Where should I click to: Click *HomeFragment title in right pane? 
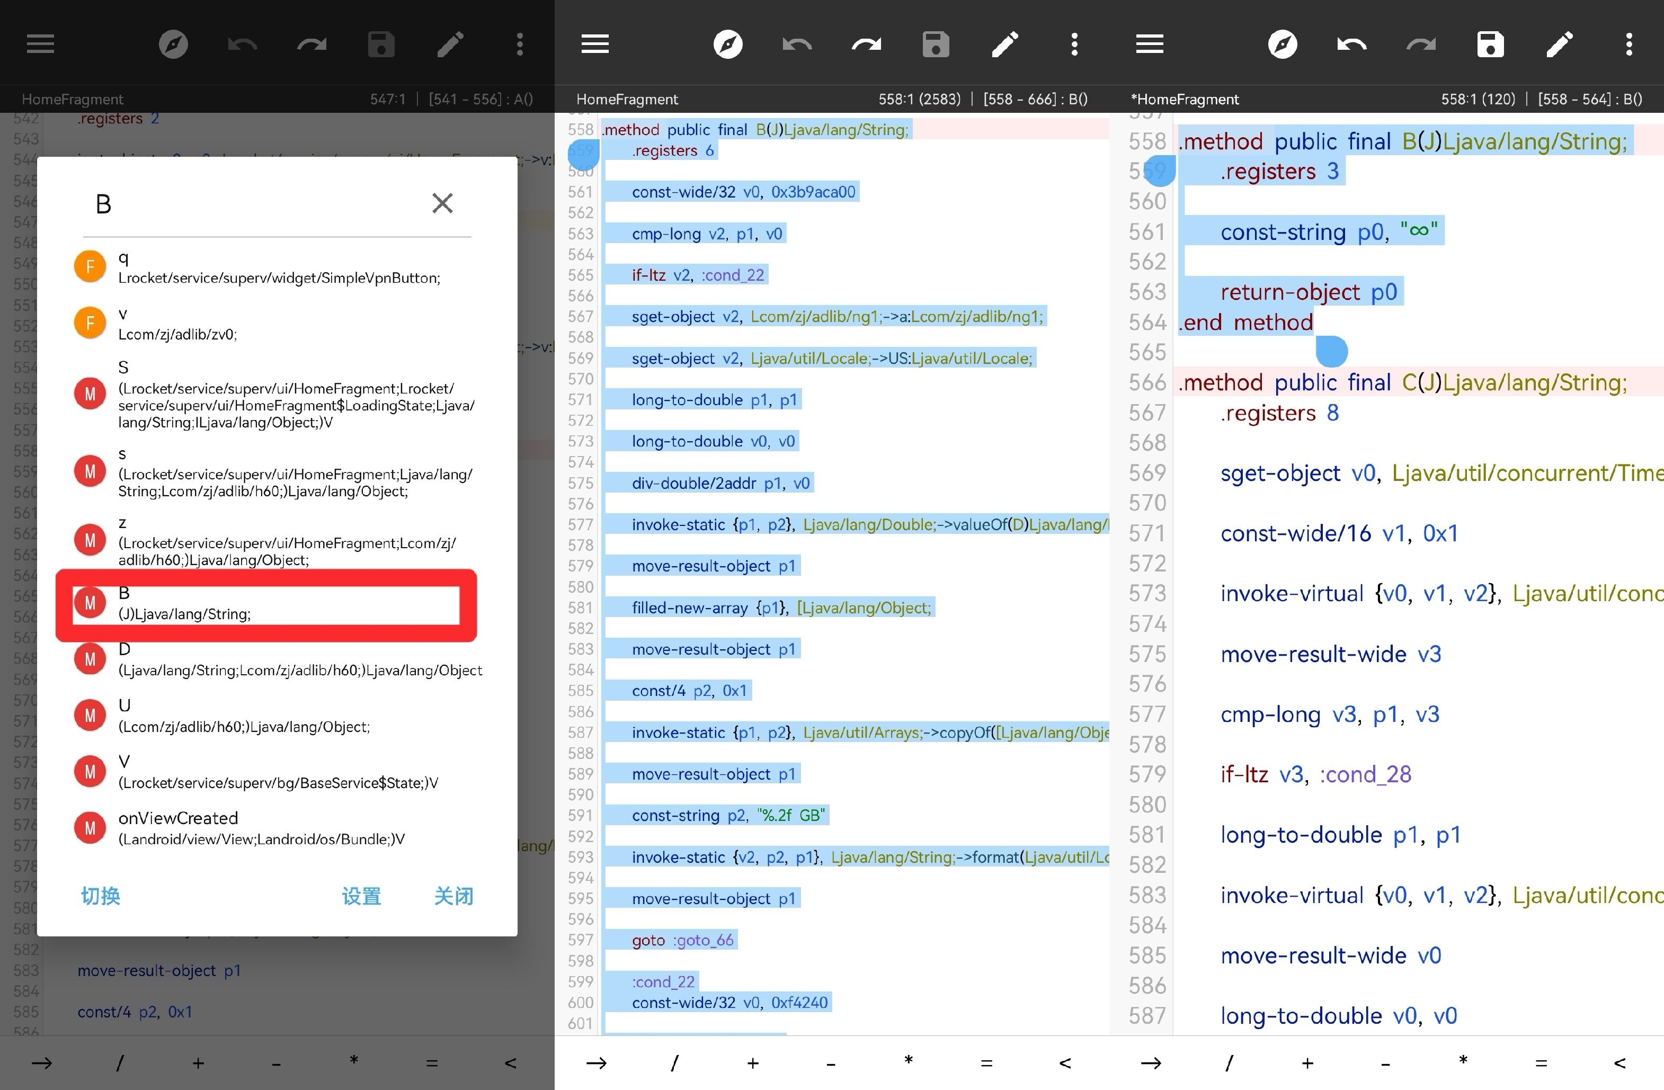point(1185,99)
